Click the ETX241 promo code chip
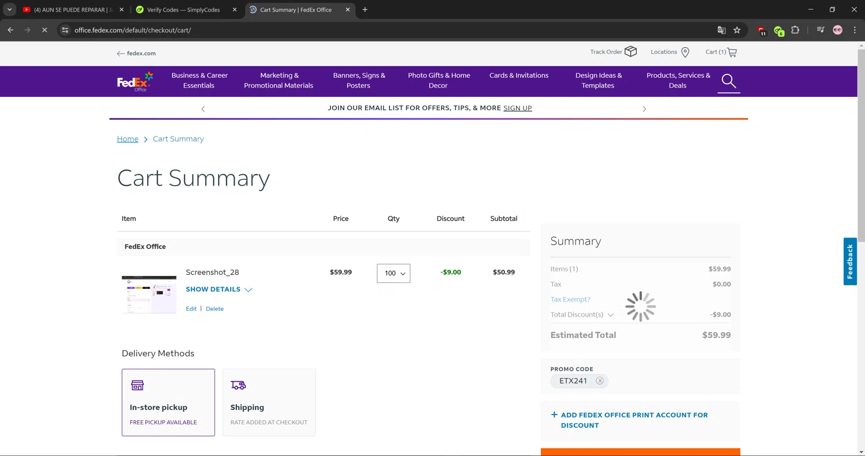The height and width of the screenshot is (456, 865). pyautogui.click(x=579, y=381)
